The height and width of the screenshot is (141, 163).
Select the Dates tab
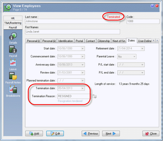pos(131,40)
